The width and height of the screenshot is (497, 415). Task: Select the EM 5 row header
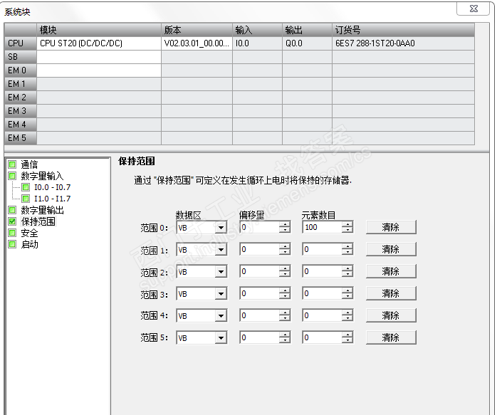[x=21, y=138]
